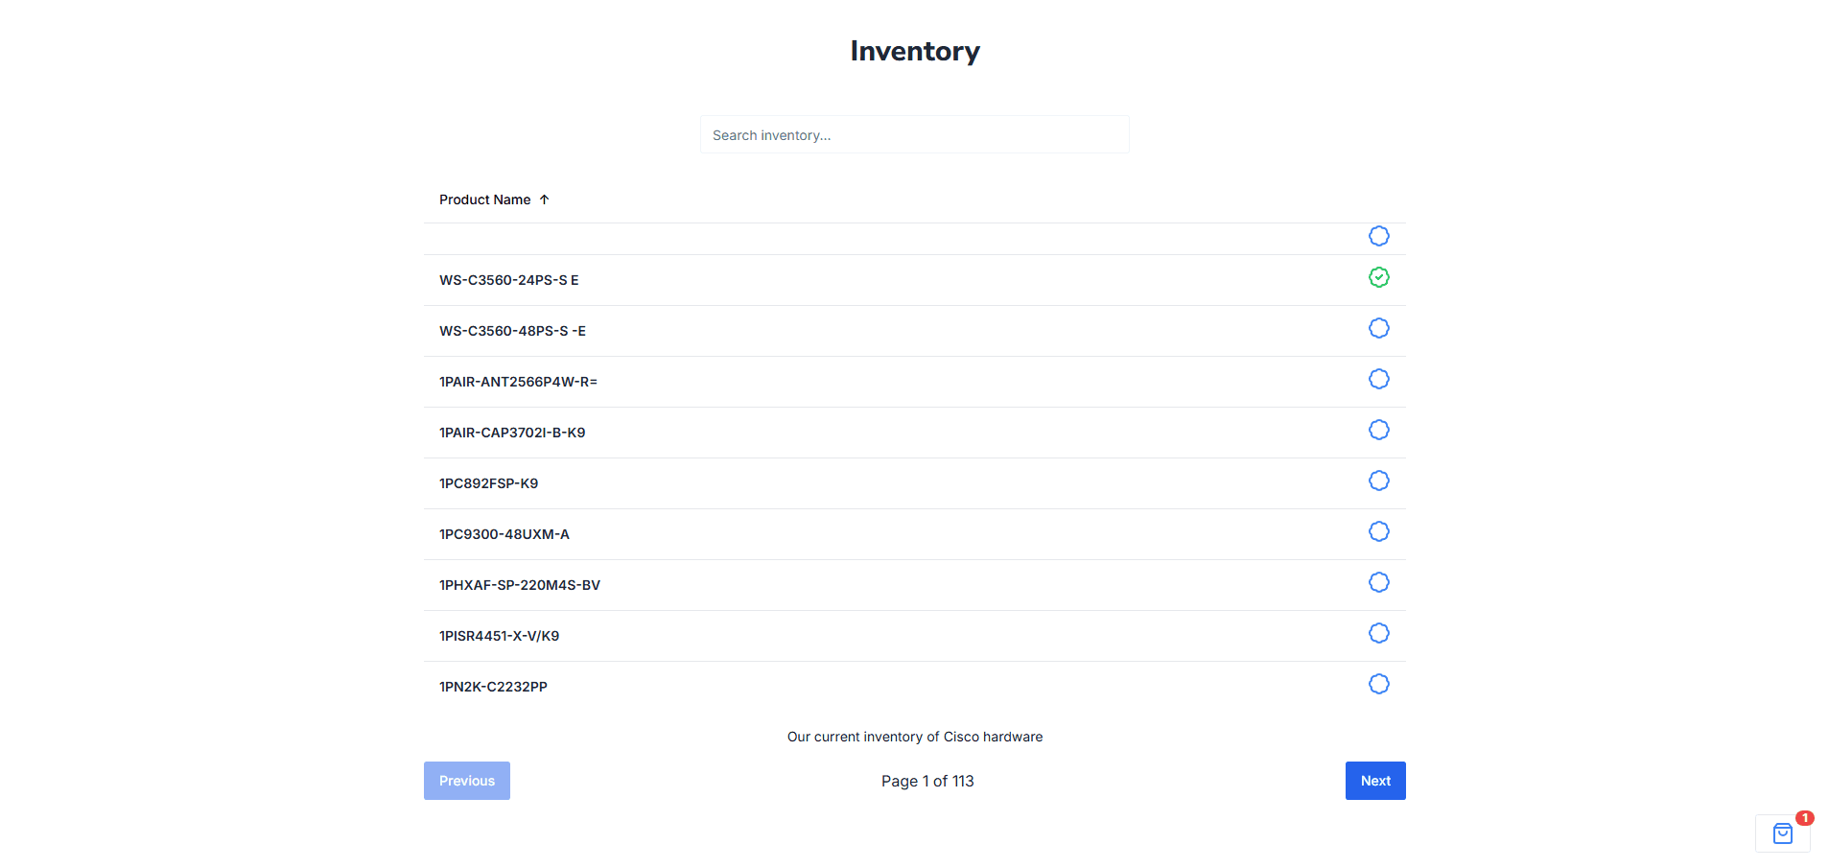Select the badge icon for 1PHXAF-SP-220M4S-BV

1378,582
